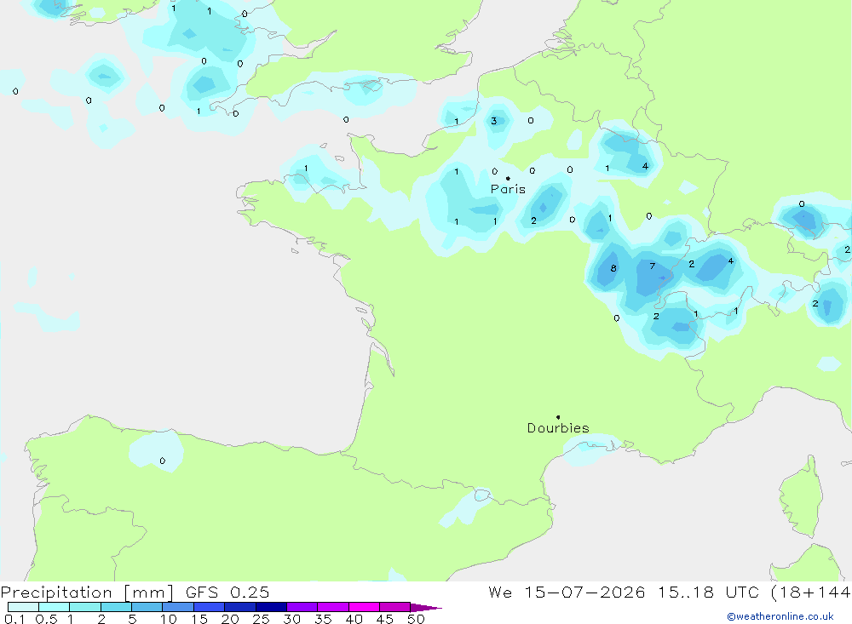852x624 pixels.
Task: Click the 'We 15-07-2026' date text
Action: tap(567, 593)
